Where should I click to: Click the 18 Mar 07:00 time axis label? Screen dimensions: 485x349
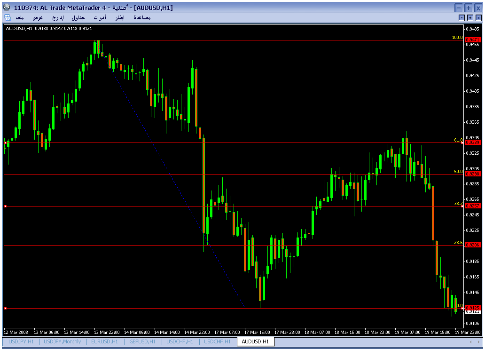point(317,332)
